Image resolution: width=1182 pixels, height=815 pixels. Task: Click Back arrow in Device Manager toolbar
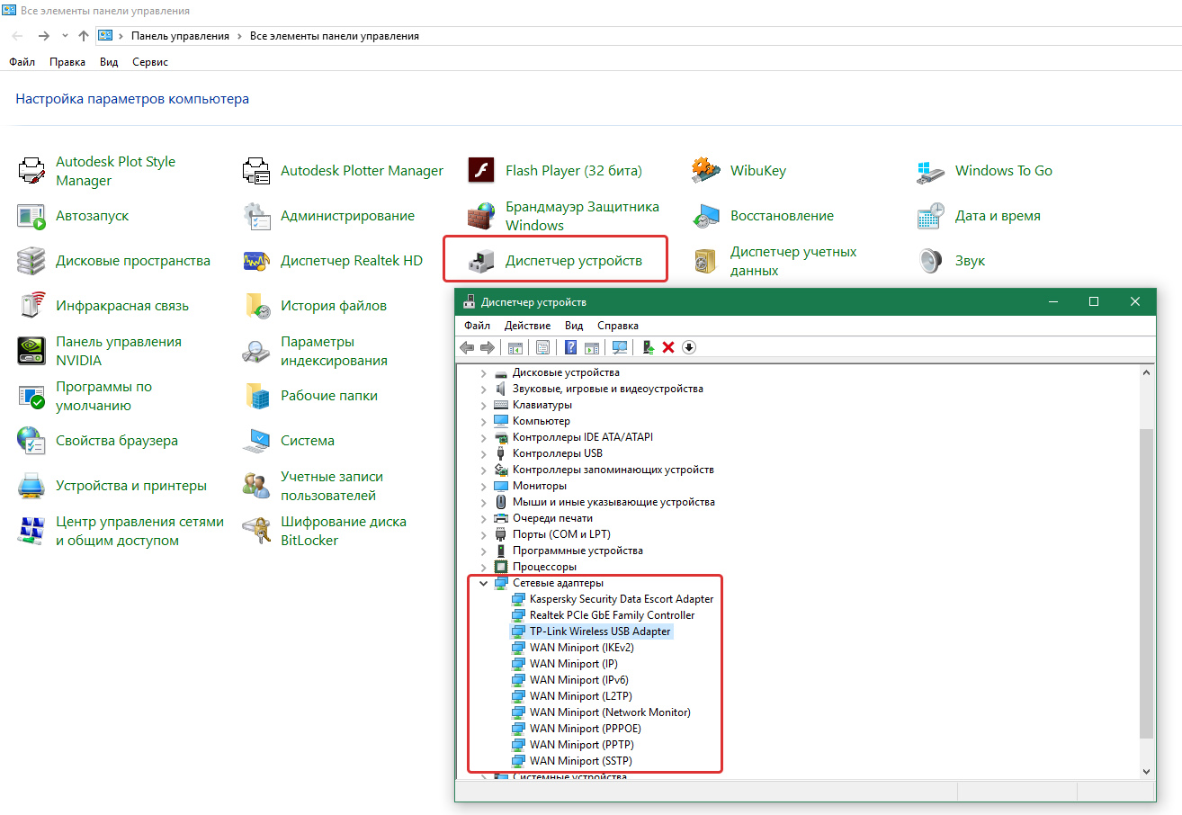[x=467, y=347]
